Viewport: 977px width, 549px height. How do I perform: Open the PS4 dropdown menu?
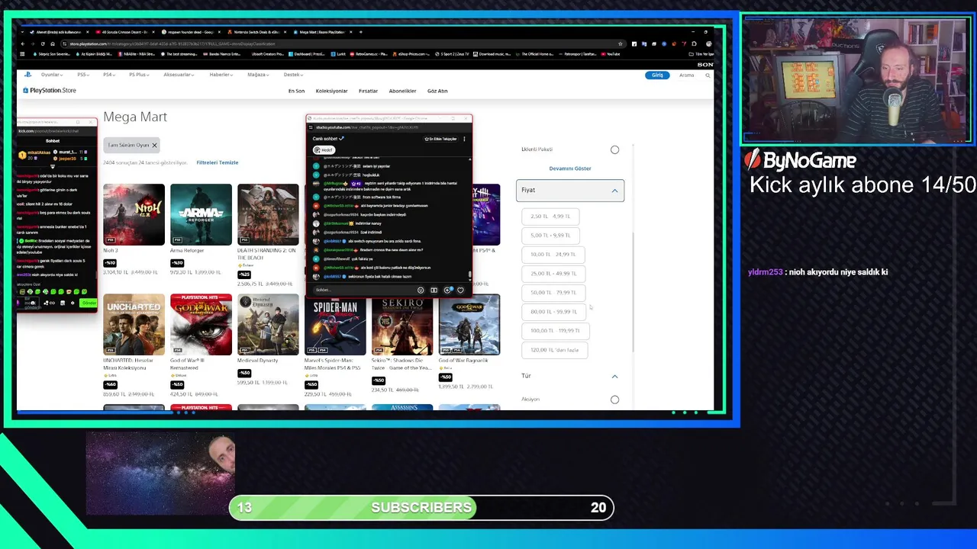coord(109,75)
